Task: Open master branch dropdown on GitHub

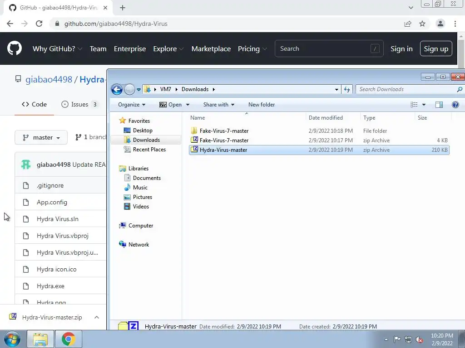Action: click(41, 137)
